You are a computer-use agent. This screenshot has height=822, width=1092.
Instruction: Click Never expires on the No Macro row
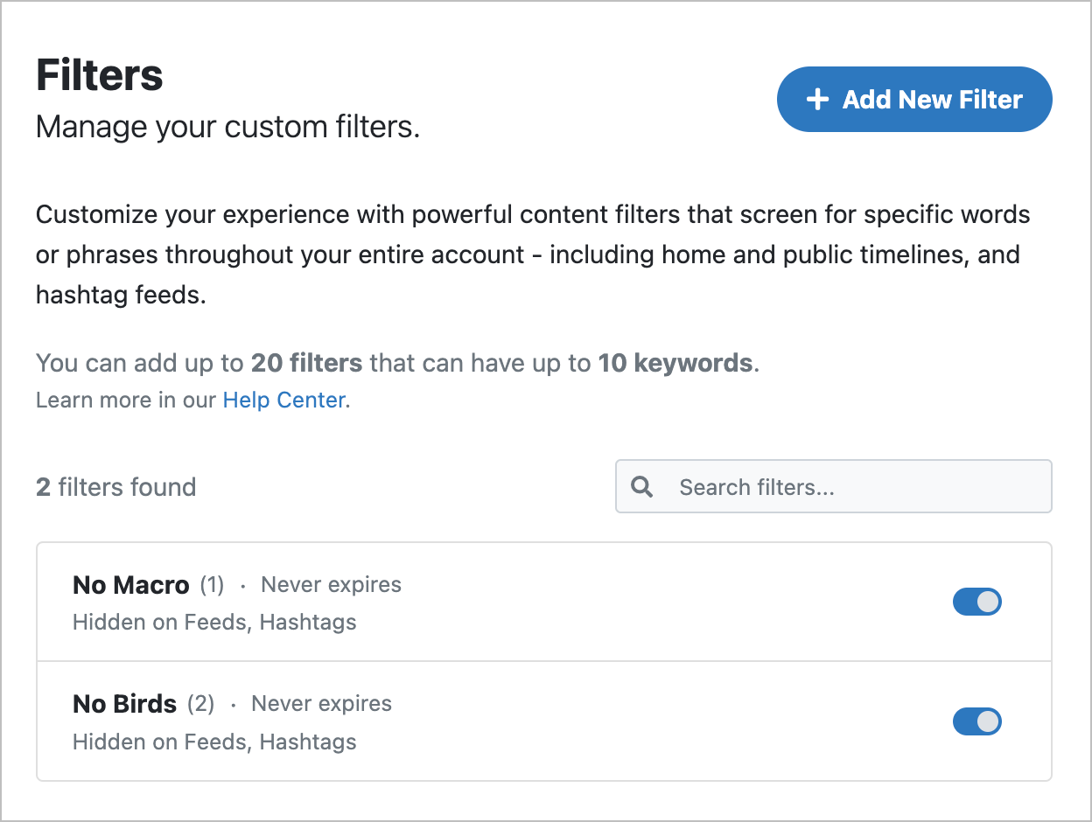(x=331, y=584)
